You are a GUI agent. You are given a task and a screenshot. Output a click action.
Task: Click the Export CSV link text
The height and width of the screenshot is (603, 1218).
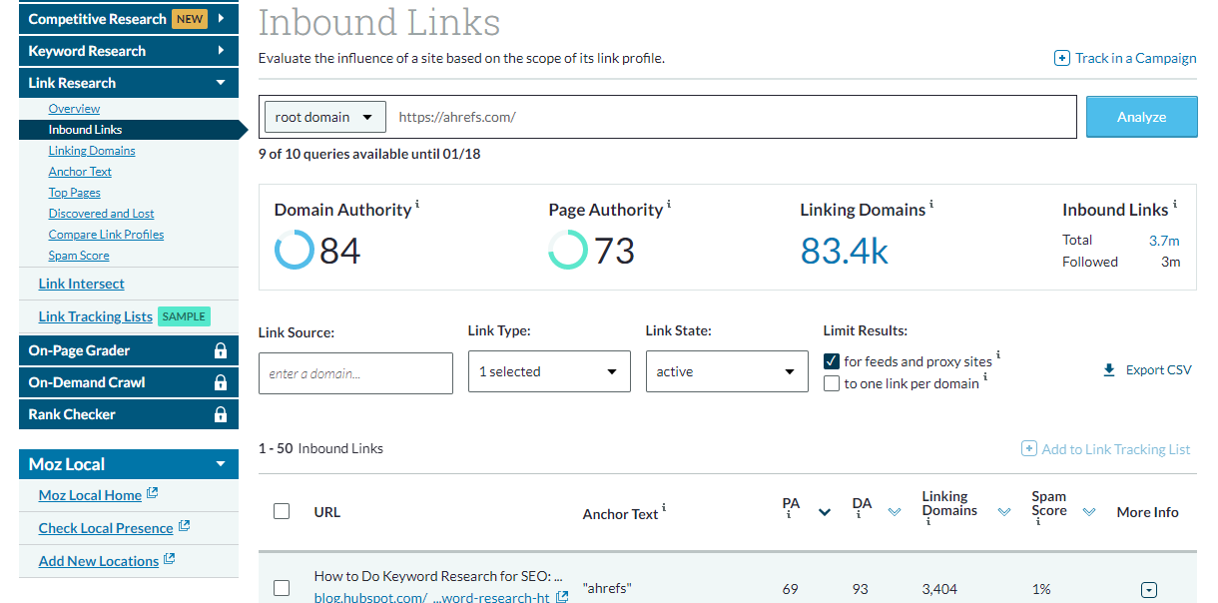click(1158, 370)
